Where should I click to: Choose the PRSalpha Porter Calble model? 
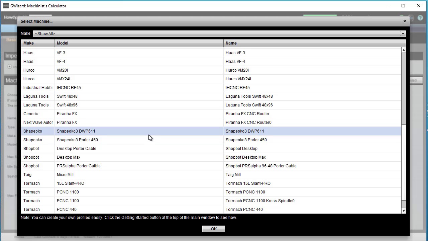pos(139,166)
